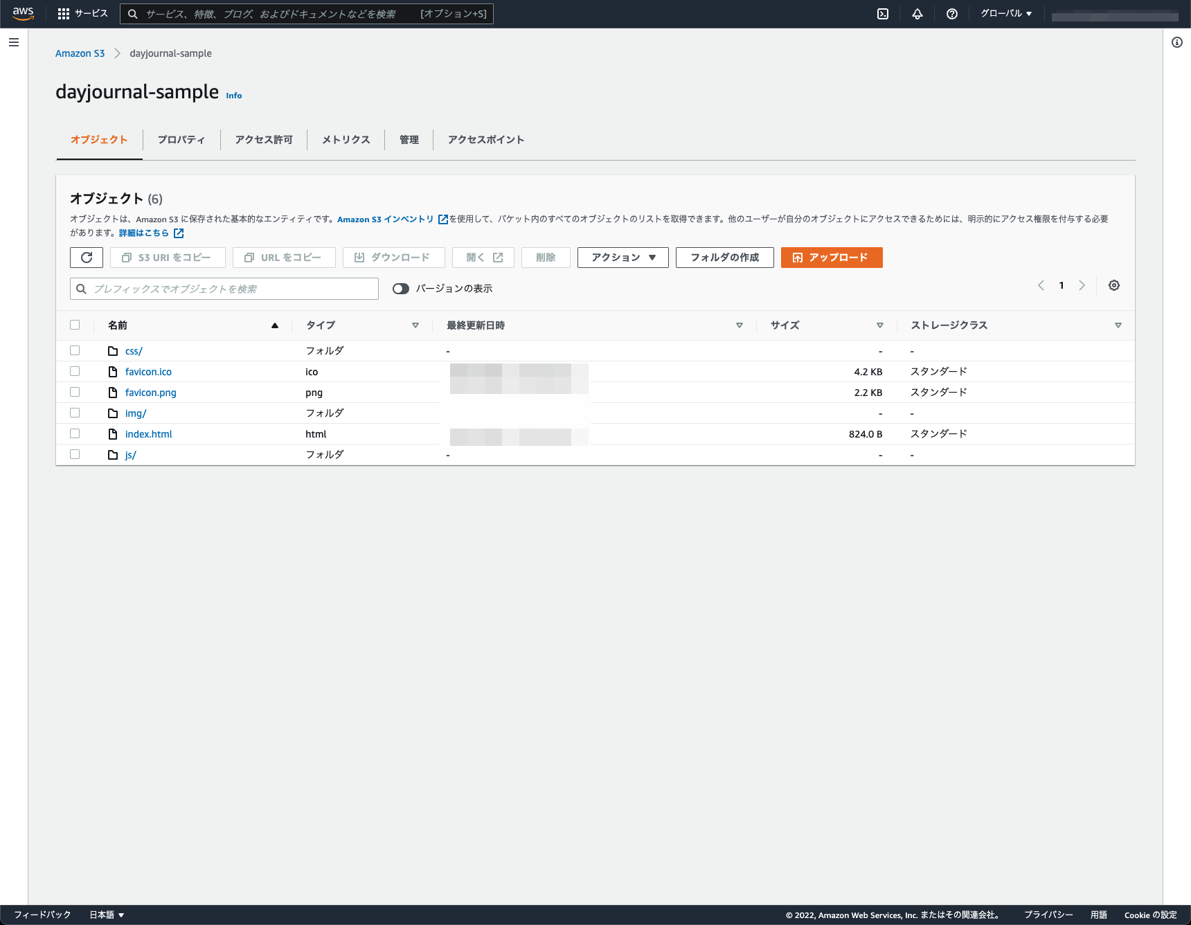Click the favicon.ico file icon
The width and height of the screenshot is (1191, 925).
tap(113, 372)
